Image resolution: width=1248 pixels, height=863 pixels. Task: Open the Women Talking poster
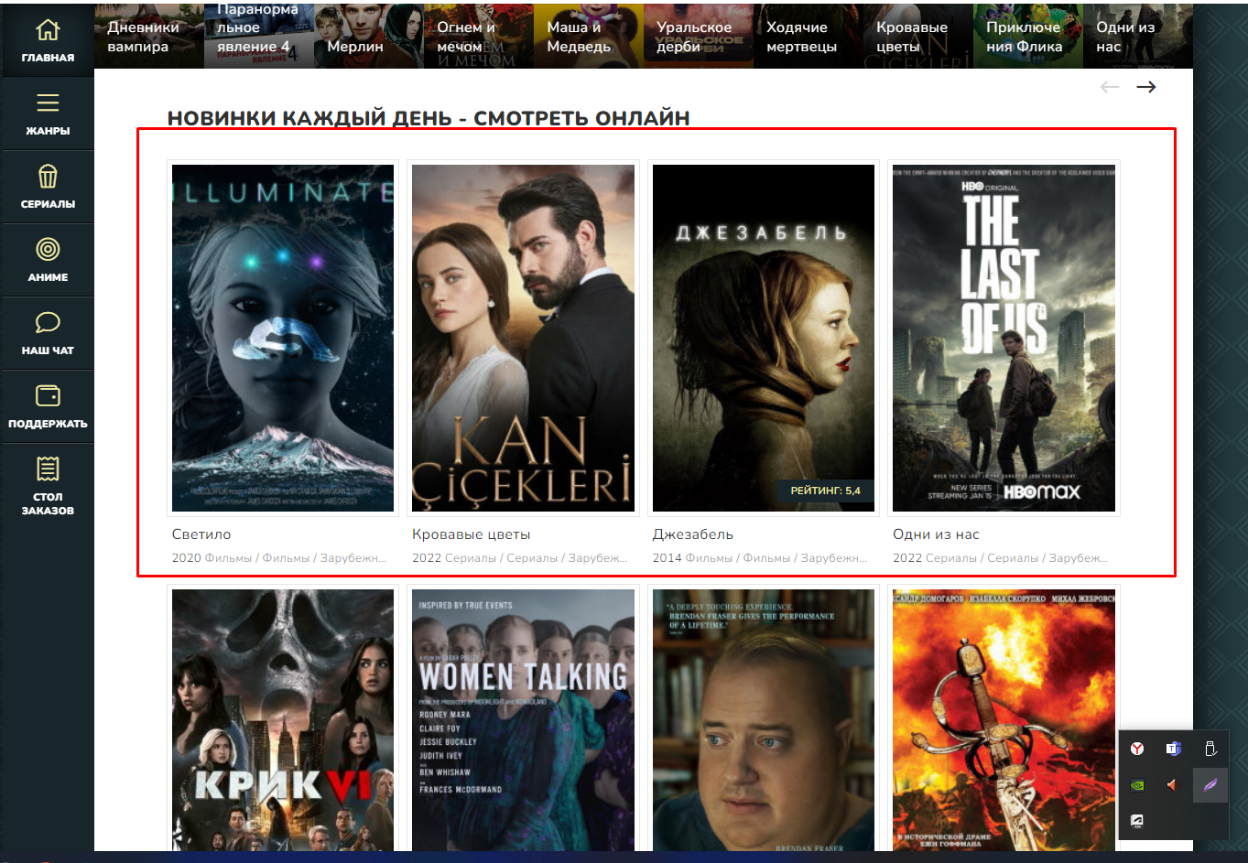[x=523, y=720]
